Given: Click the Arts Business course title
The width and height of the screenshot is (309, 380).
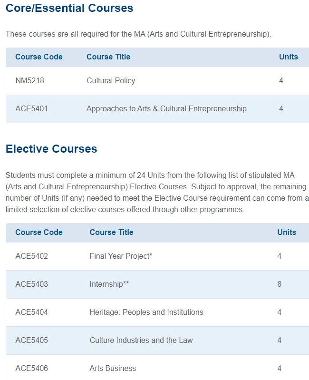Looking at the screenshot, I should click(113, 369).
